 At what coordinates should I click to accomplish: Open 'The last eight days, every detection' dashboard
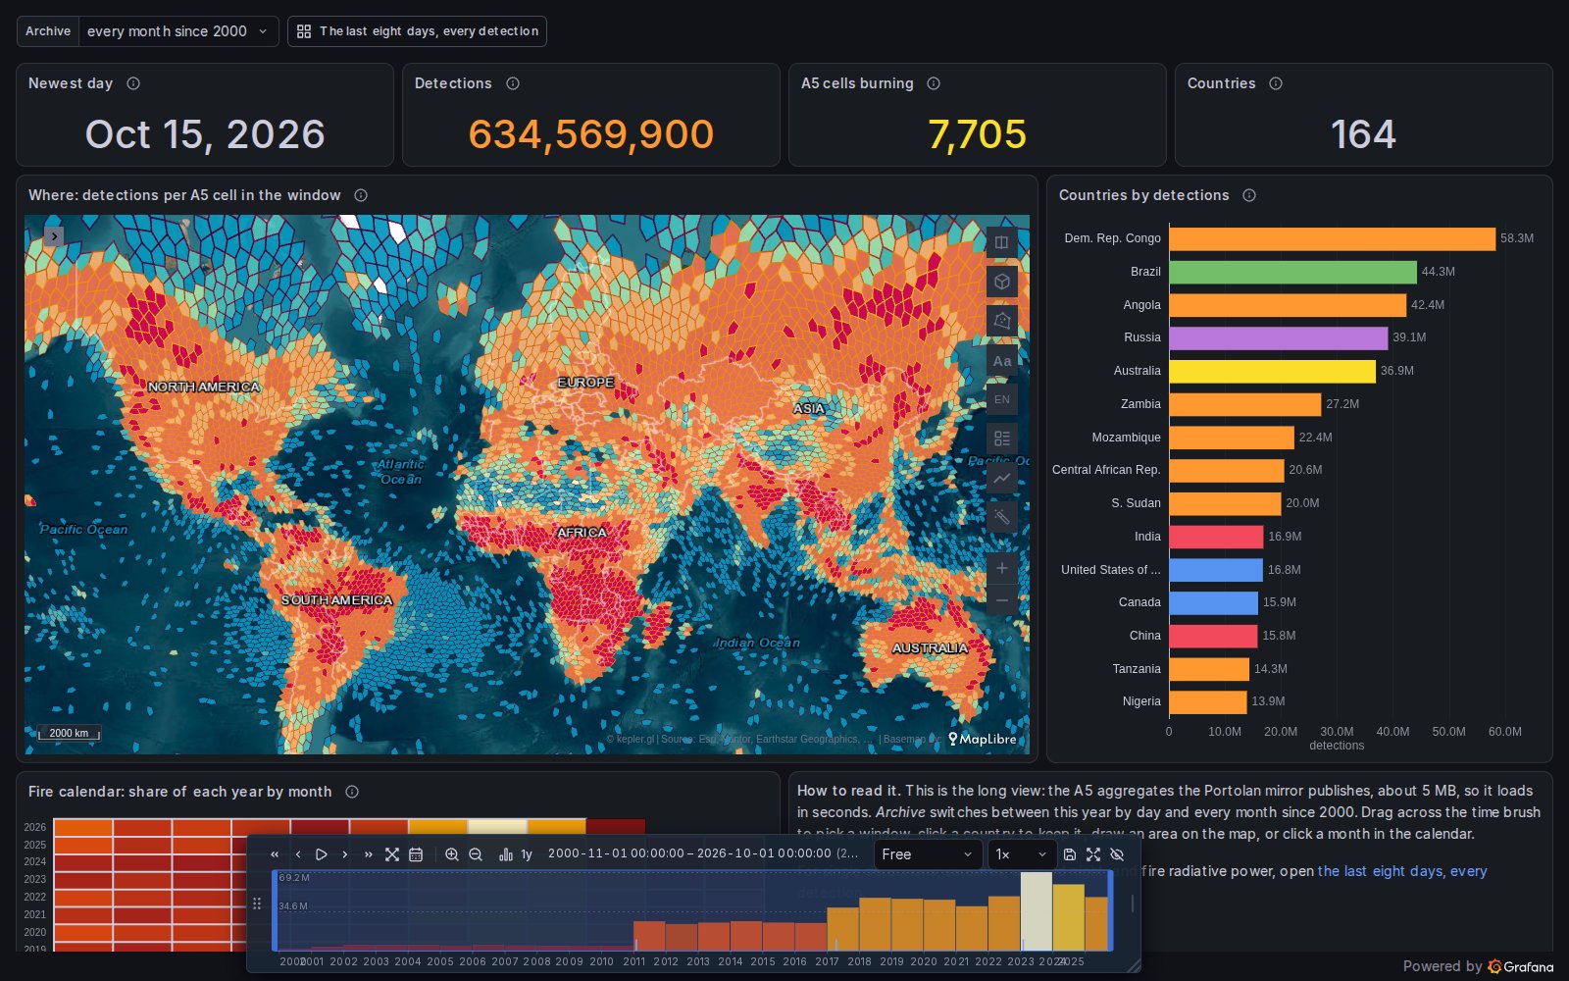click(417, 31)
